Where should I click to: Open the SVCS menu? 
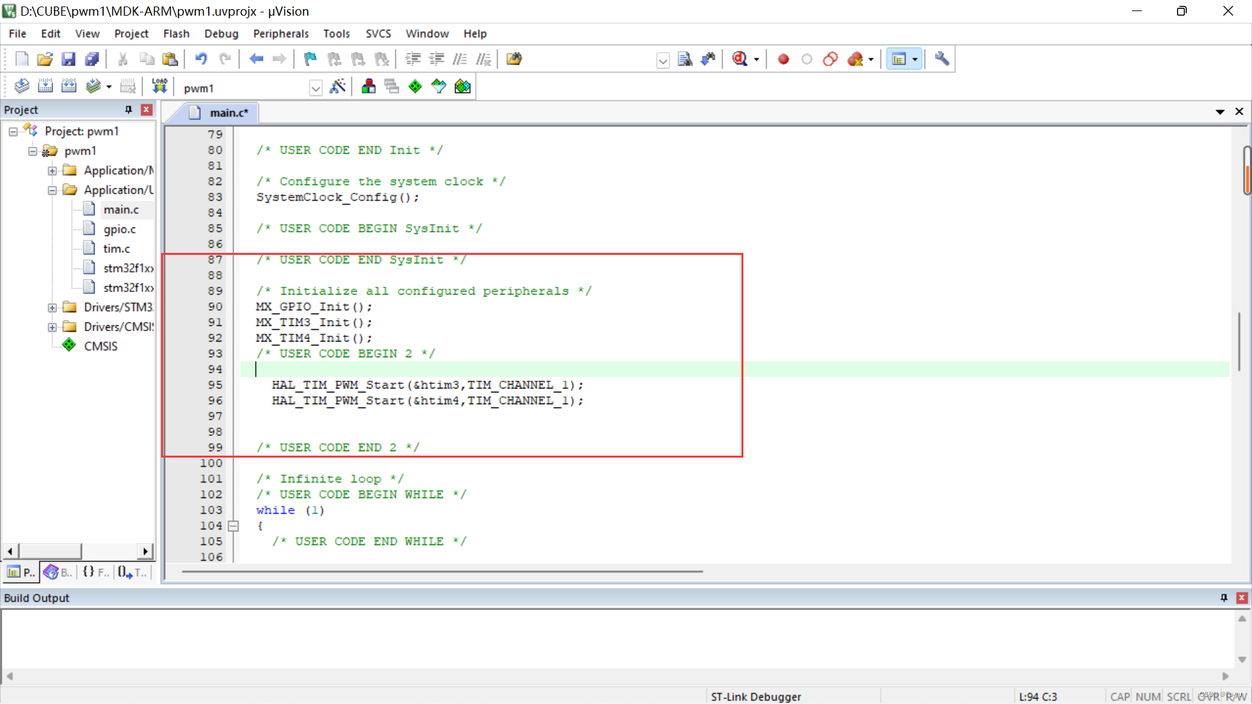(x=378, y=34)
